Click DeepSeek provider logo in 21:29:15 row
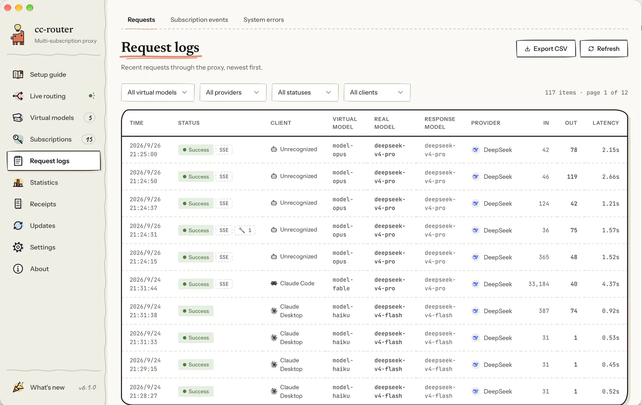This screenshot has height=405, width=642. tap(475, 364)
